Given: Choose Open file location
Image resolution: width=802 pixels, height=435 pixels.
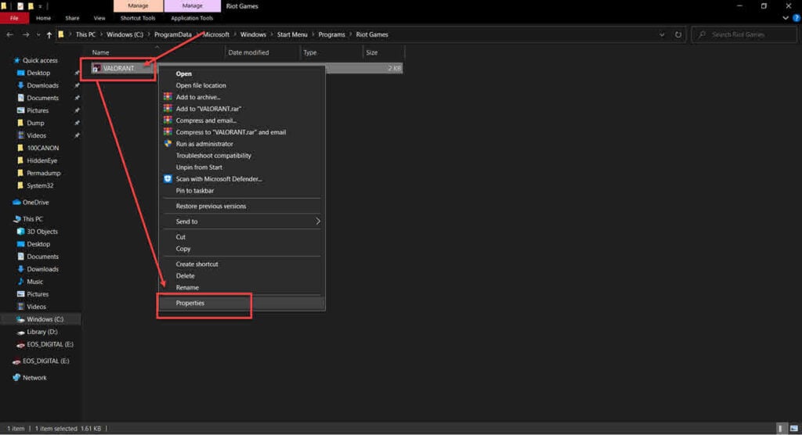Looking at the screenshot, I should [x=201, y=85].
